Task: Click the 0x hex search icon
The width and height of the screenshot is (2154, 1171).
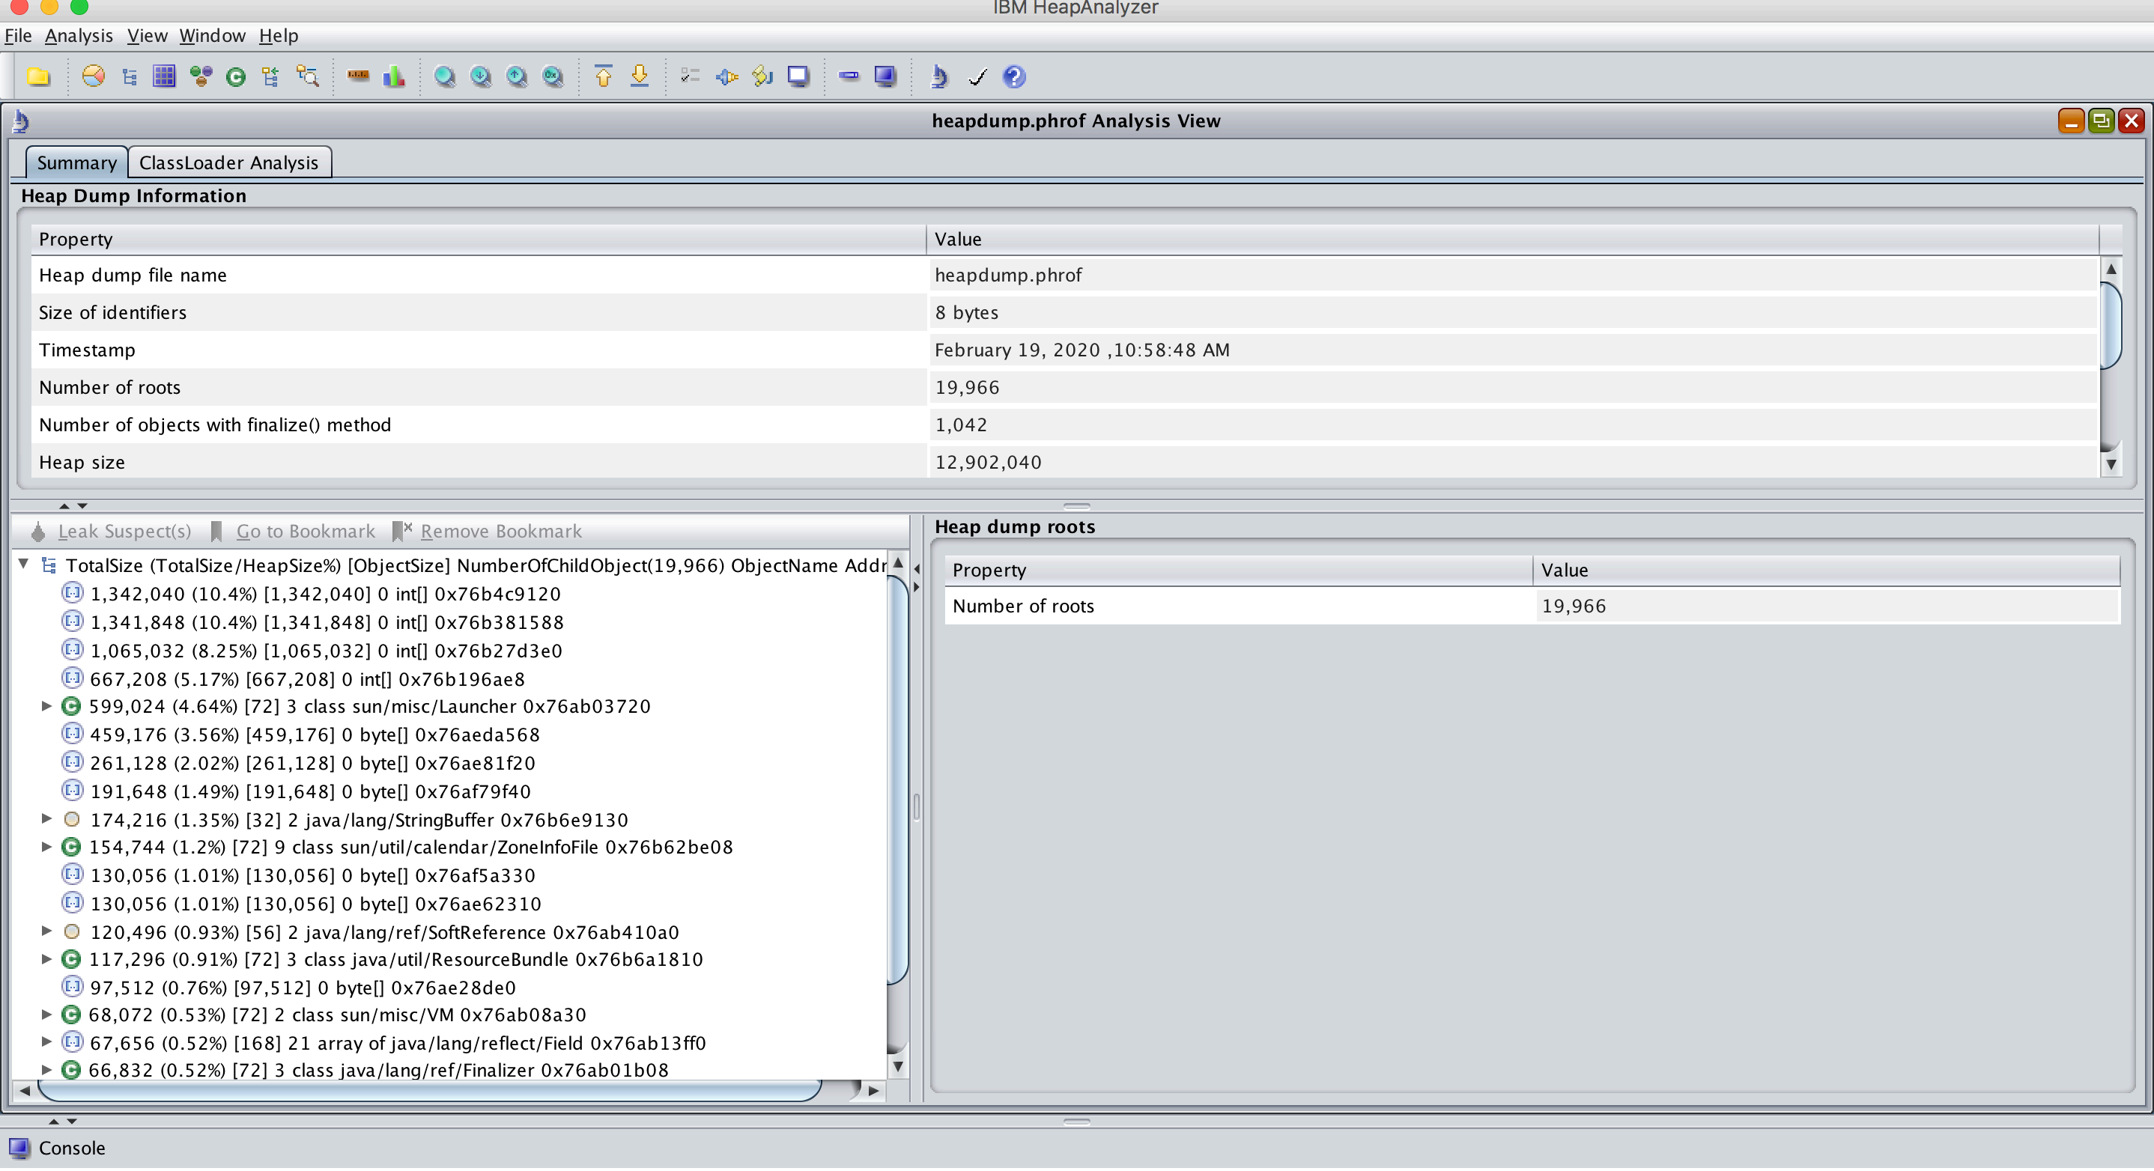Action: click(553, 77)
